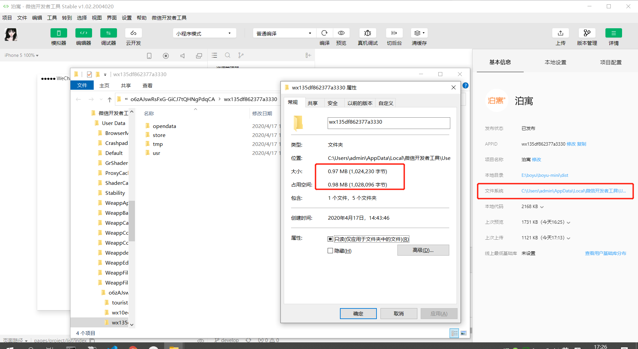
Task: Select the store folder in Explorer
Action: click(159, 135)
